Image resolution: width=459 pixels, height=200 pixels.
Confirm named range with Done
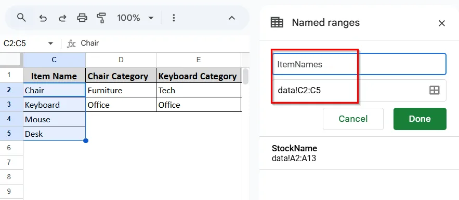pyautogui.click(x=420, y=119)
